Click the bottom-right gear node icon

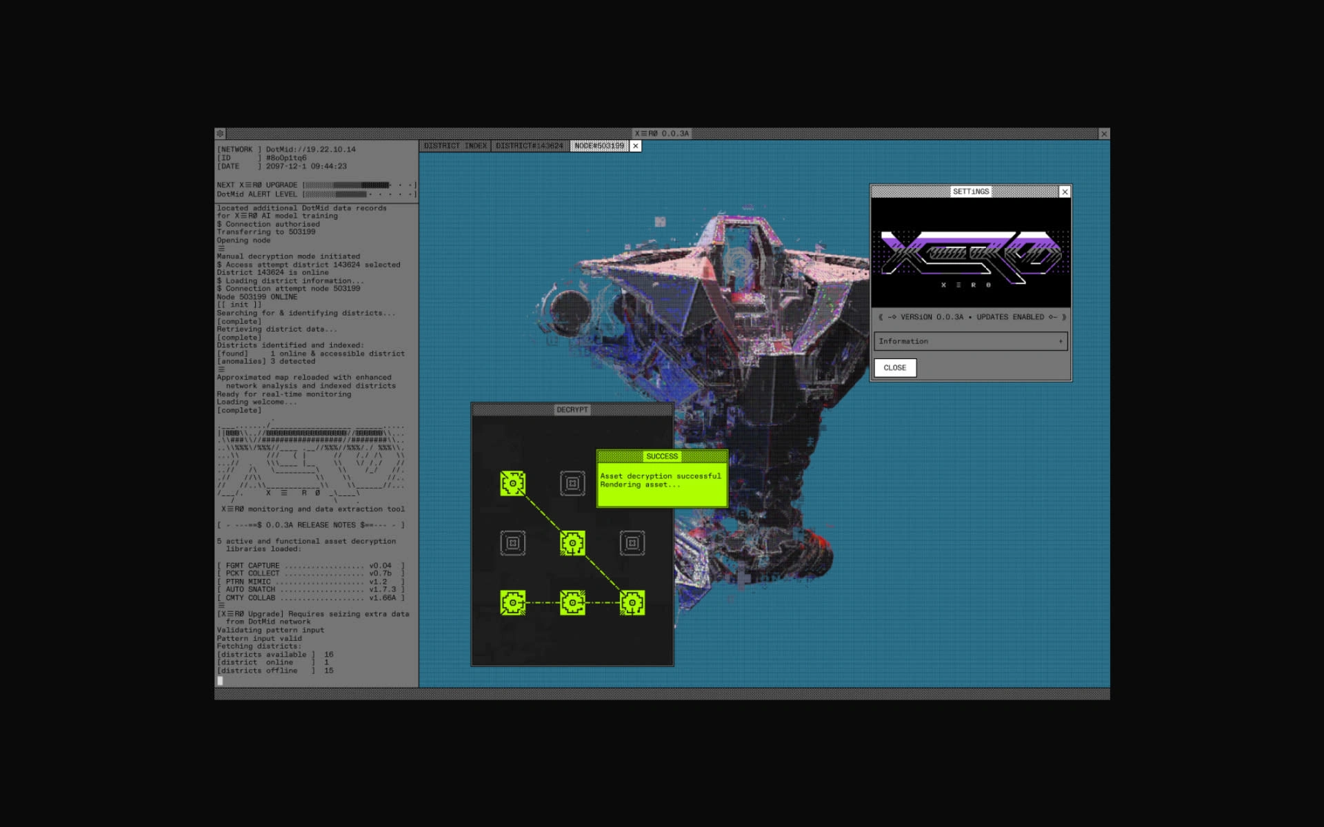coord(631,601)
